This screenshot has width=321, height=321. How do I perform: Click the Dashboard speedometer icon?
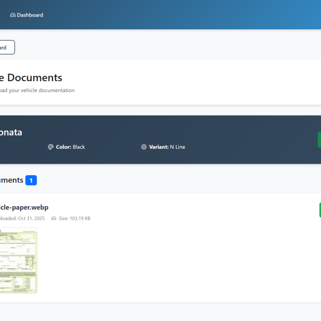click(13, 15)
